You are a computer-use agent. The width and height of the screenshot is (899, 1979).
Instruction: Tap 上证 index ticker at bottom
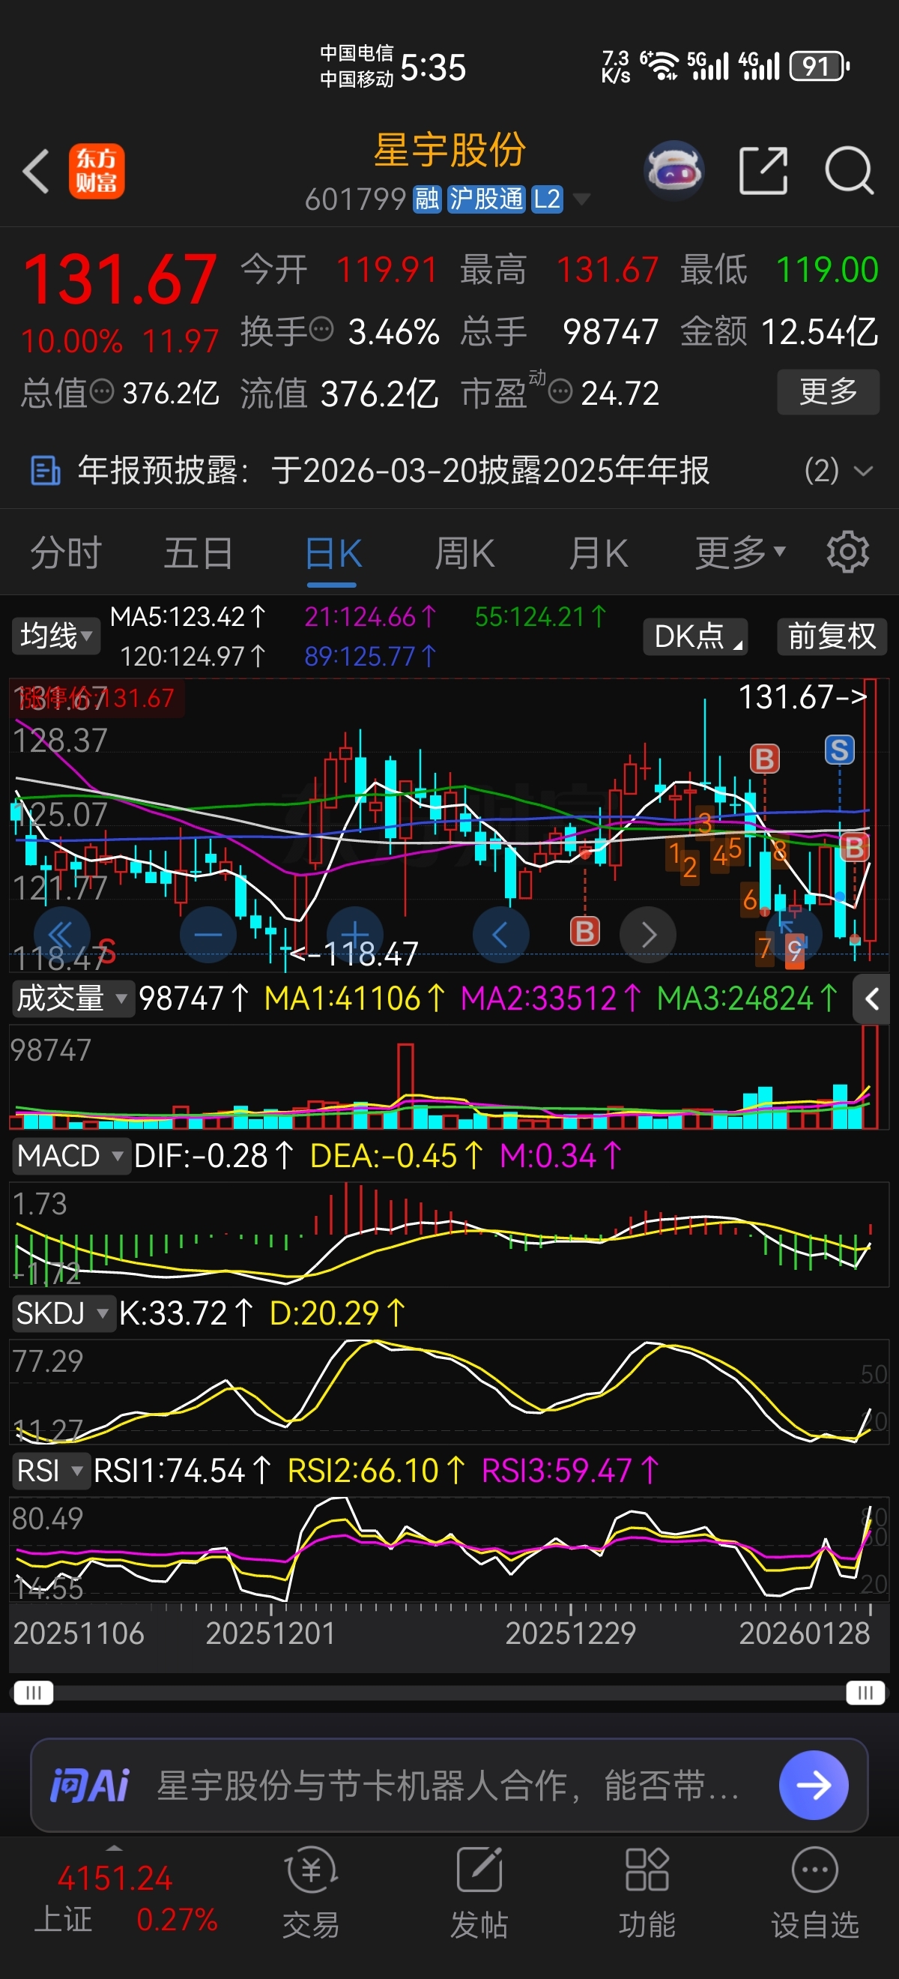[x=127, y=1898]
